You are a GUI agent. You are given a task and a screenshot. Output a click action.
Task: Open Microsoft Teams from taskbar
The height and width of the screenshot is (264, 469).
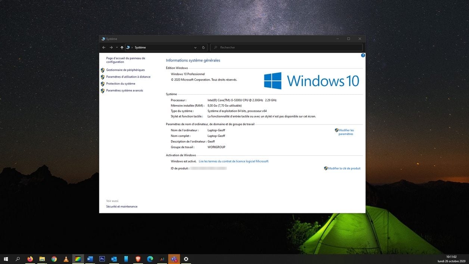[x=174, y=259]
